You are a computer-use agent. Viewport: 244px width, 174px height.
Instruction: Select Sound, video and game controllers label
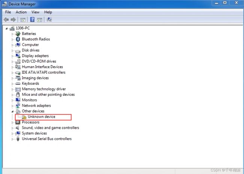pos(50,128)
